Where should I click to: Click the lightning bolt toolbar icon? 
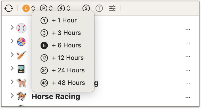tap(61, 8)
